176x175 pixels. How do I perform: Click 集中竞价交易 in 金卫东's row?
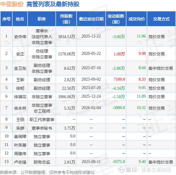(161, 68)
